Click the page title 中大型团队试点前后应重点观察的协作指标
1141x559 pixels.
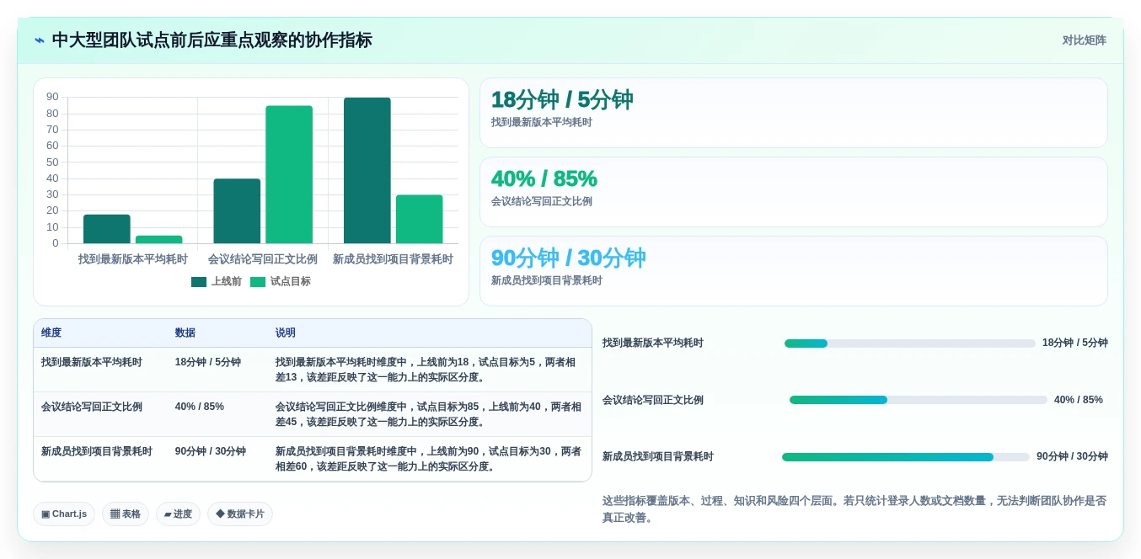tap(212, 40)
